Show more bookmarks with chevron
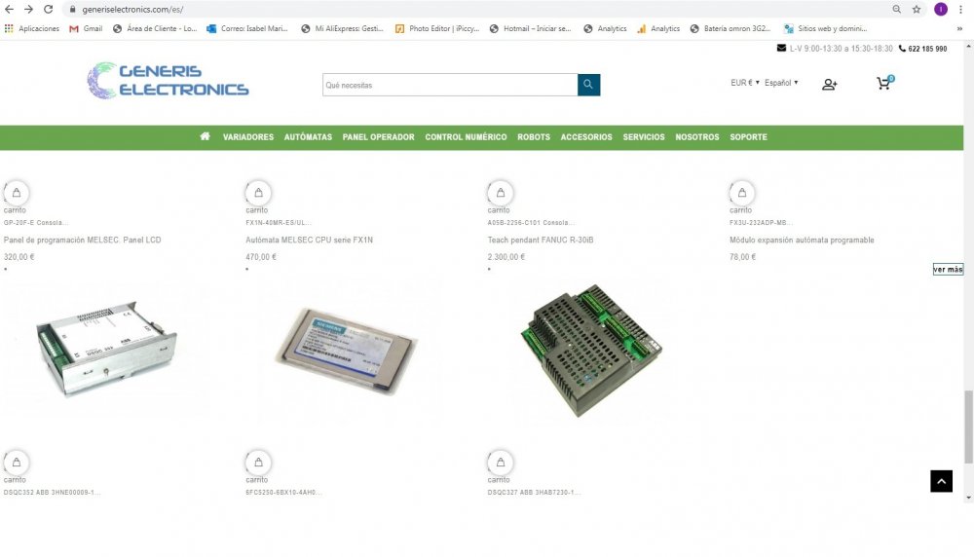974x557 pixels. click(x=959, y=28)
